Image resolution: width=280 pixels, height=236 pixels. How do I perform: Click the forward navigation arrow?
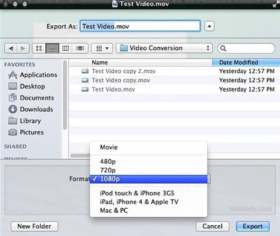pyautogui.click(x=22, y=48)
